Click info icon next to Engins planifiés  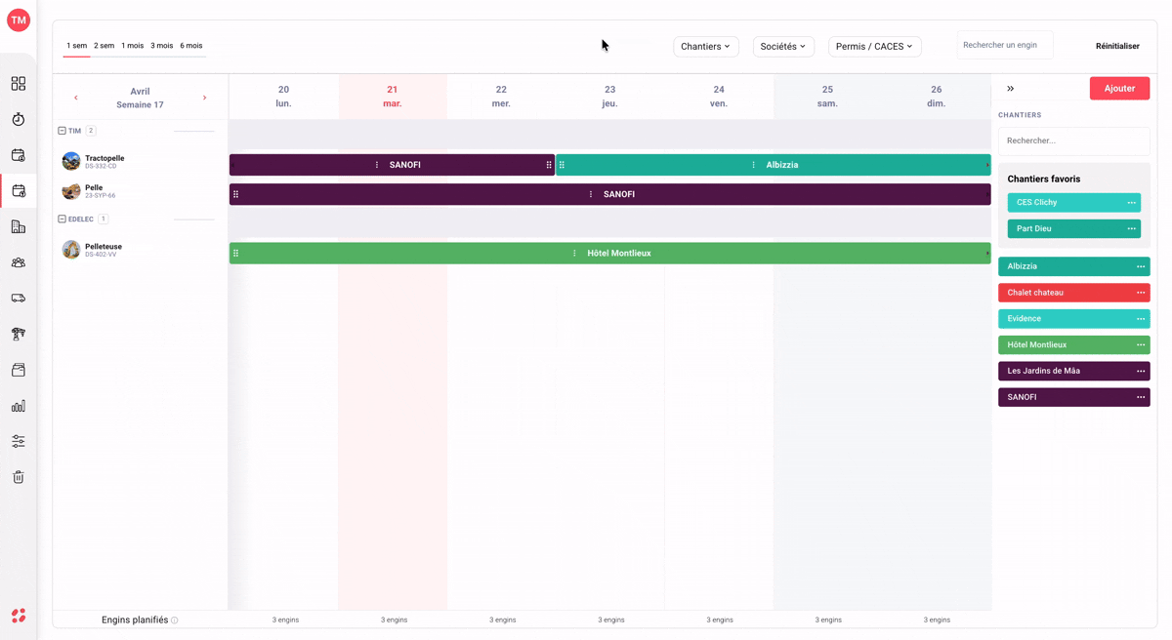pyautogui.click(x=175, y=620)
